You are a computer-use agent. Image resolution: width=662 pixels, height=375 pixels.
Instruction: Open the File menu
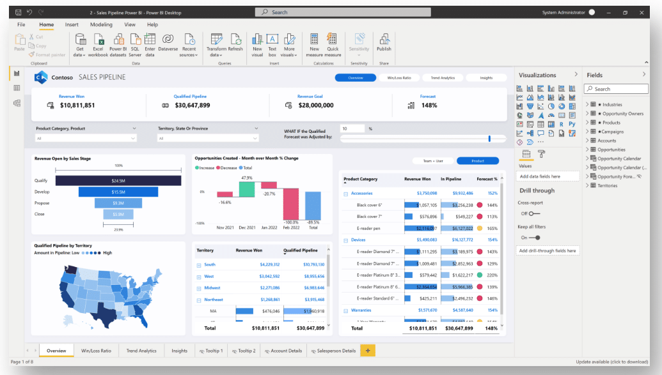click(x=21, y=24)
